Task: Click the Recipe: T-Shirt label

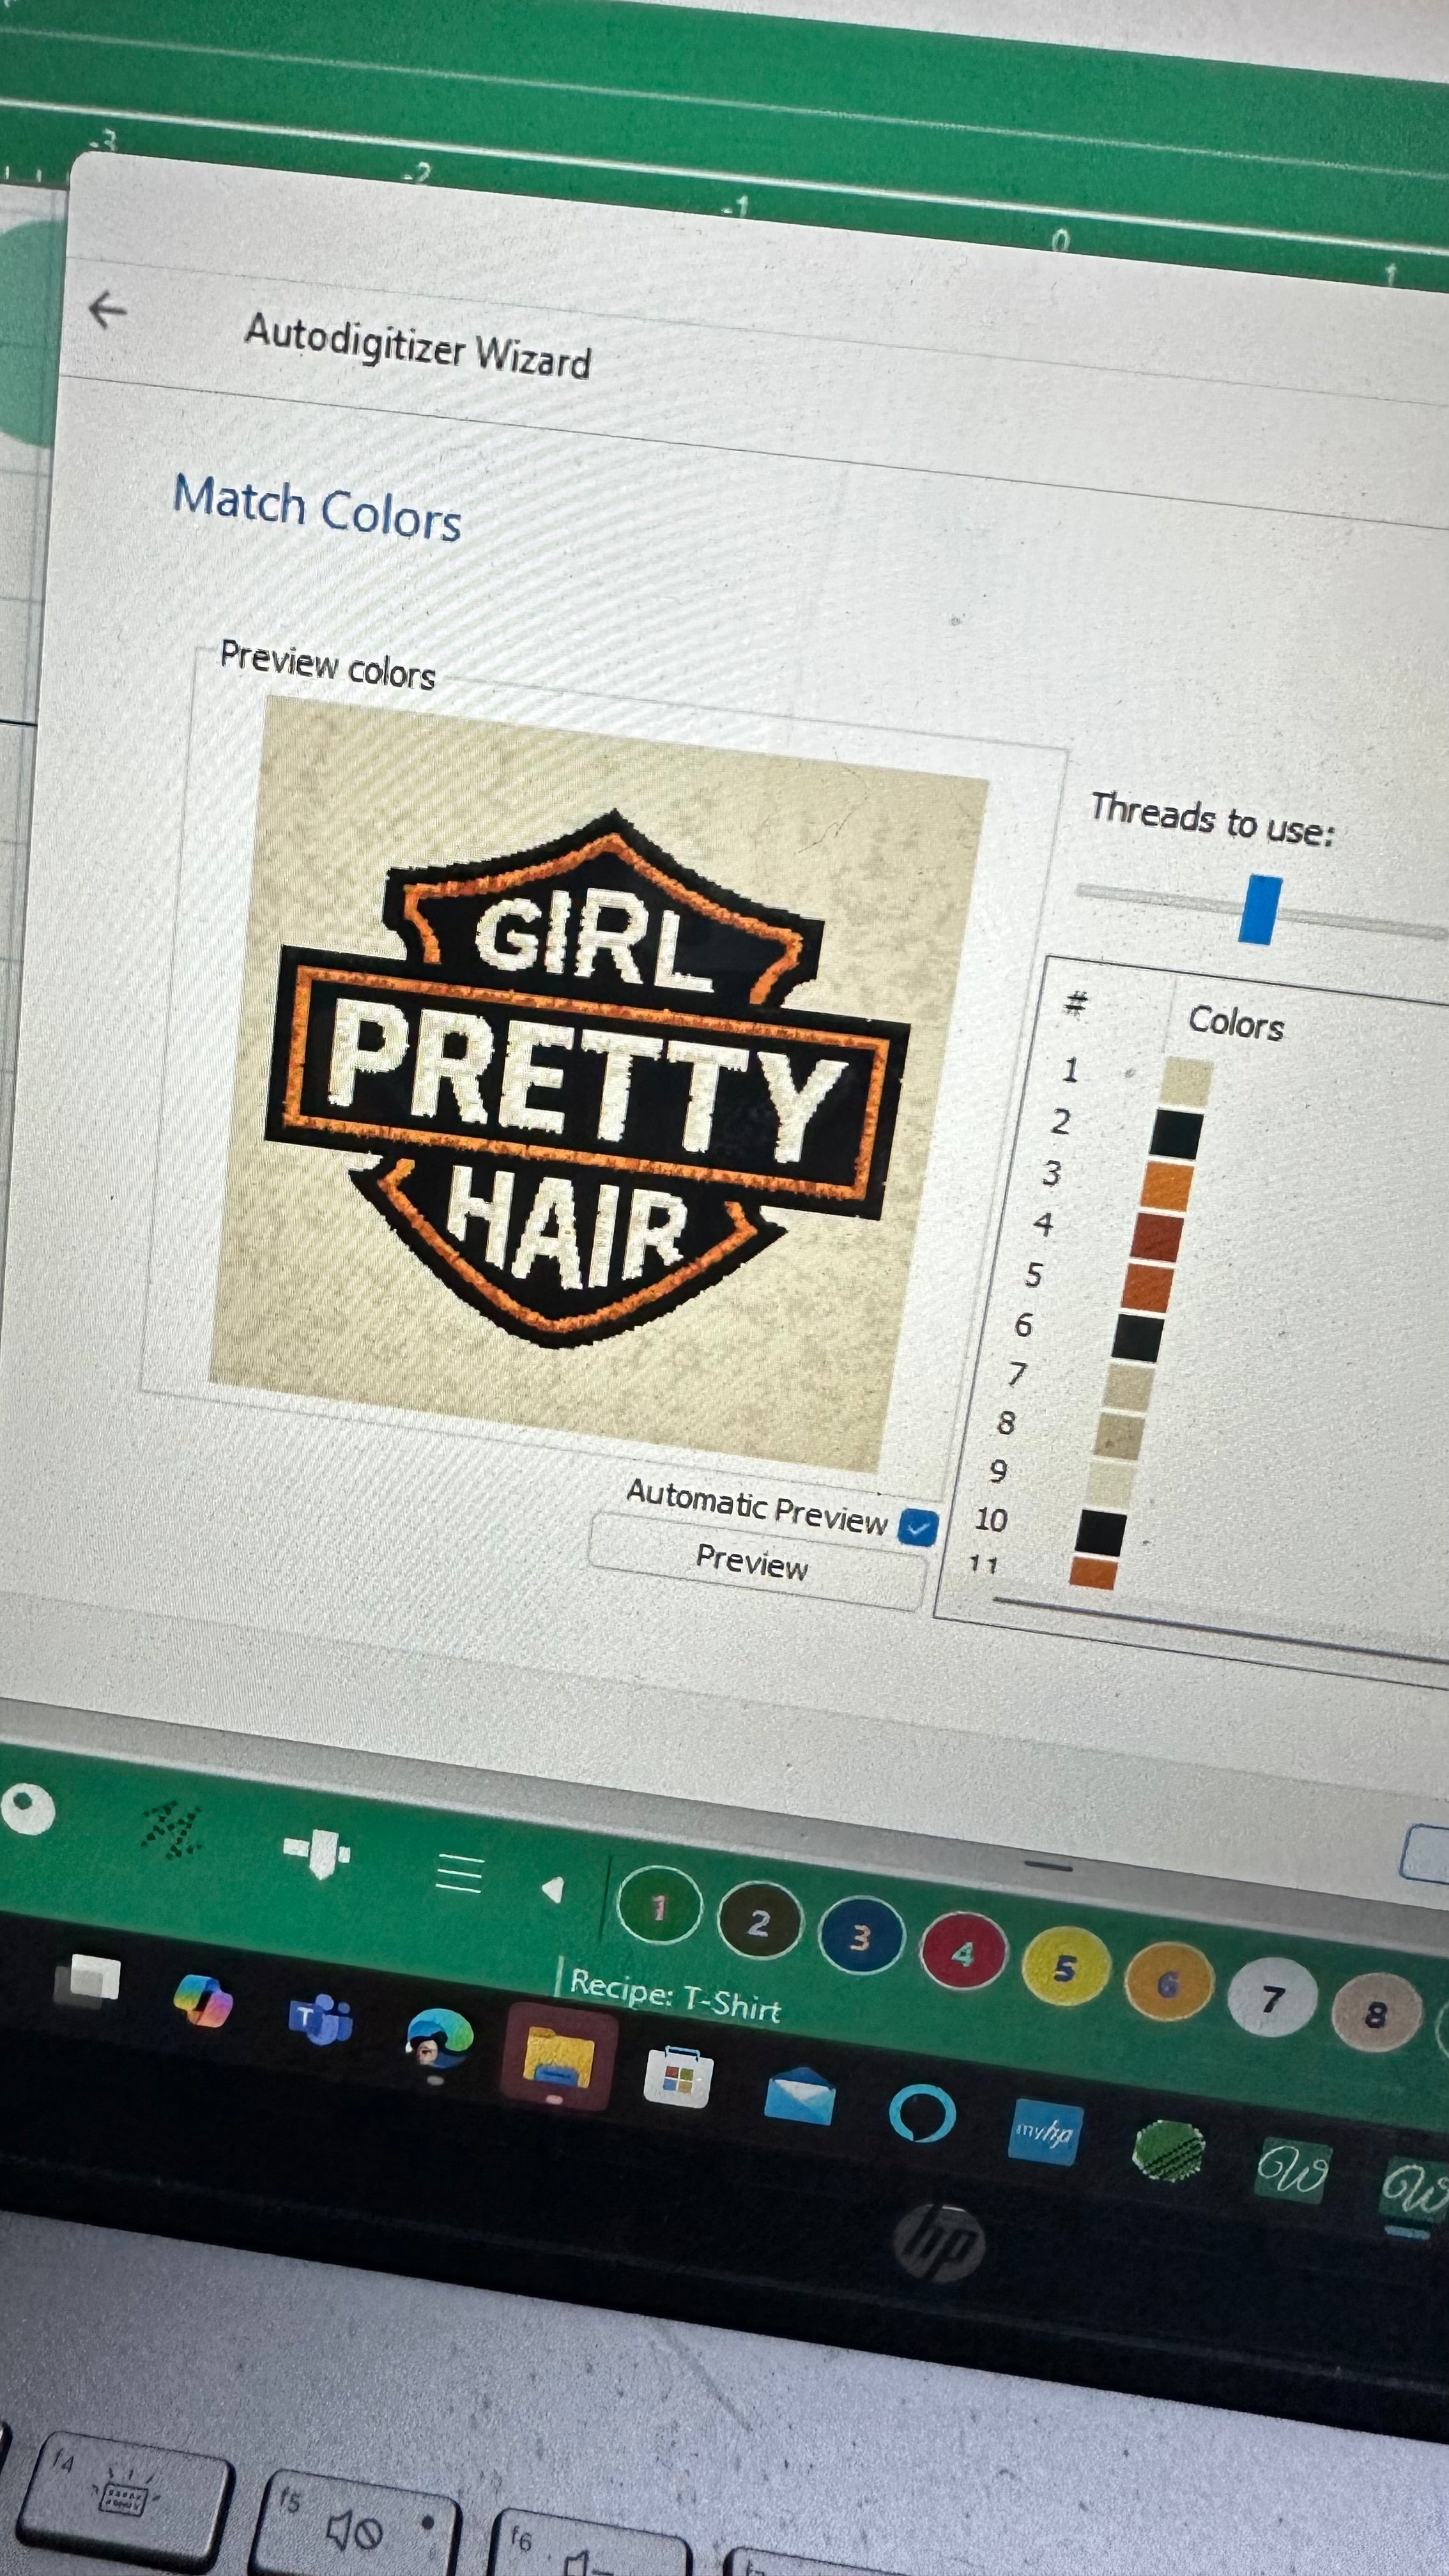Action: (x=675, y=1996)
